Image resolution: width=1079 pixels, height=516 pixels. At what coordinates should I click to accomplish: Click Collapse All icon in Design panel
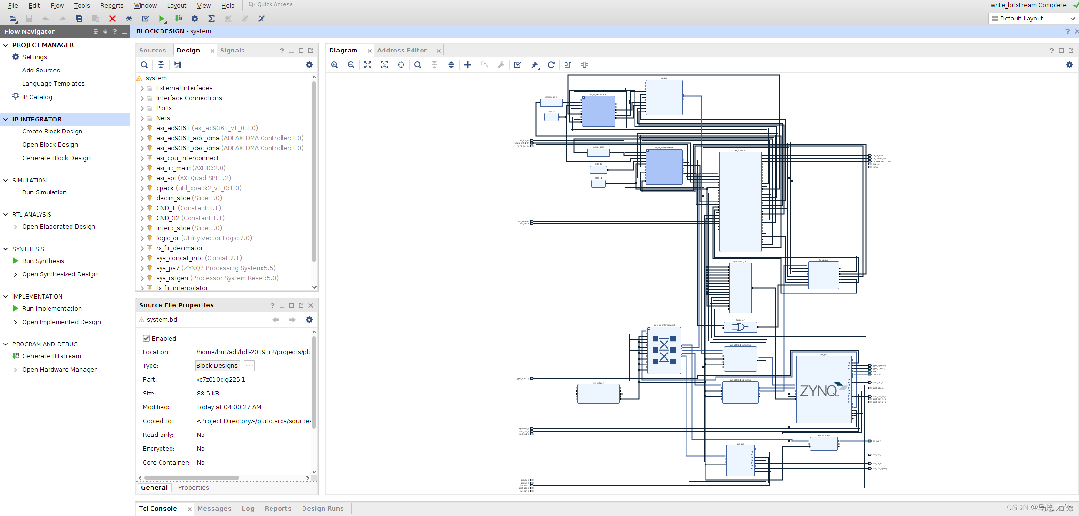[x=161, y=65]
